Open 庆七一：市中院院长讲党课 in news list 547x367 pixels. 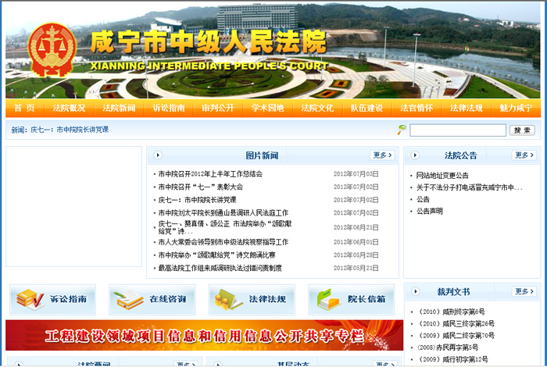coord(198,200)
